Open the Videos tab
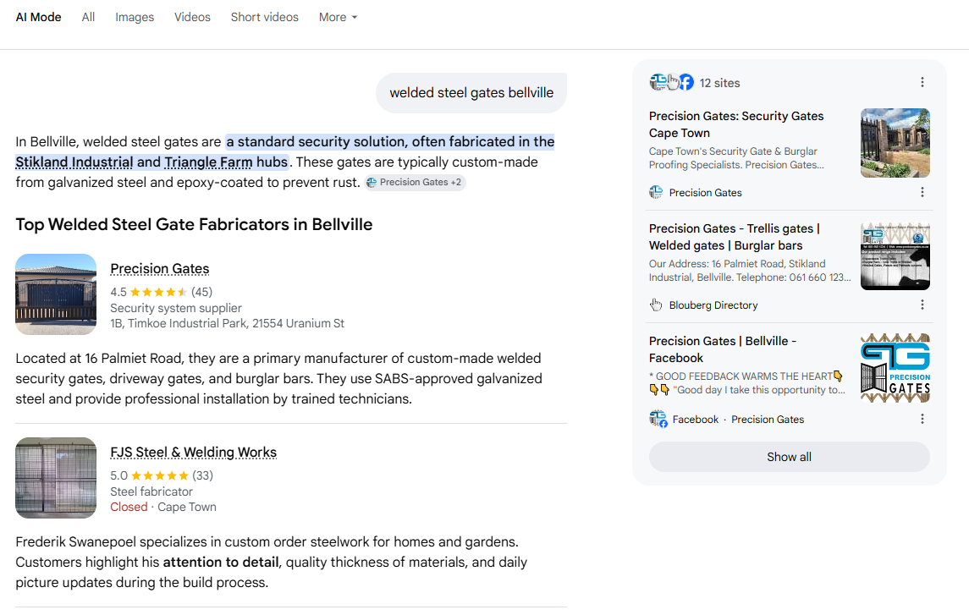 192,17
